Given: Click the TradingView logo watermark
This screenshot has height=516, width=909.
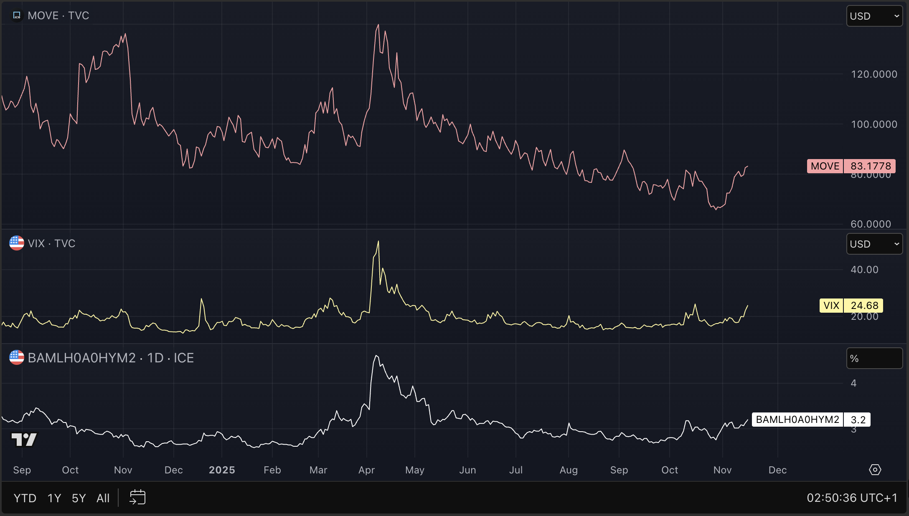Looking at the screenshot, I should (x=24, y=439).
